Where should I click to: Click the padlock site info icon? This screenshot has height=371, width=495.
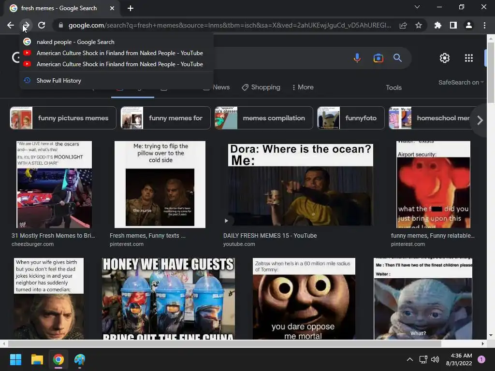pyautogui.click(x=60, y=25)
